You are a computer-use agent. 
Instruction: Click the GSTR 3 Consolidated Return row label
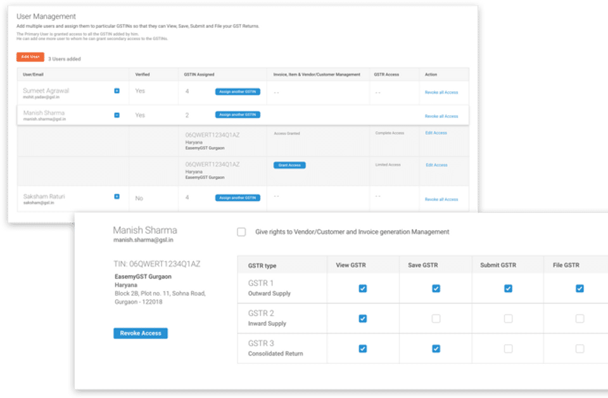tap(275, 349)
